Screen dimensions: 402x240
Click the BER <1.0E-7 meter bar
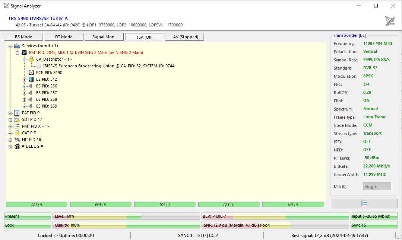[x=275, y=216]
